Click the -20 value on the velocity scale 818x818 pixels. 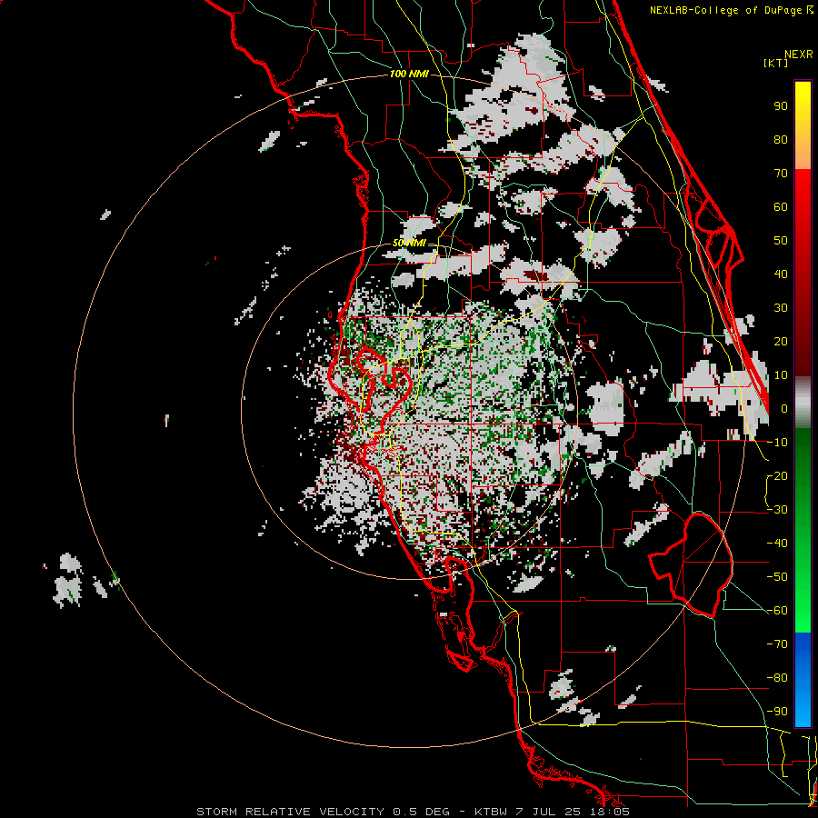coord(777,475)
